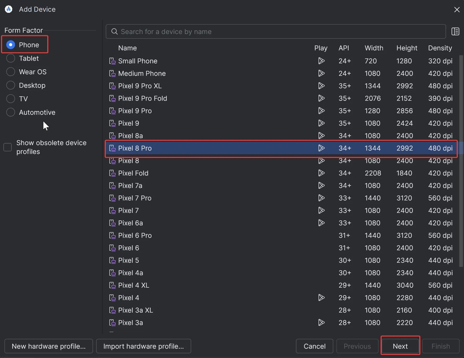Click 320 dpi density of Small Phone
This screenshot has height=358, width=464.
(x=440, y=61)
